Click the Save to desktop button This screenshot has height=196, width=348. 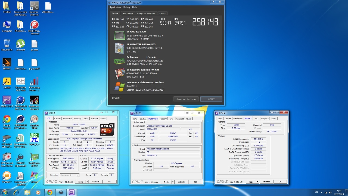186,99
